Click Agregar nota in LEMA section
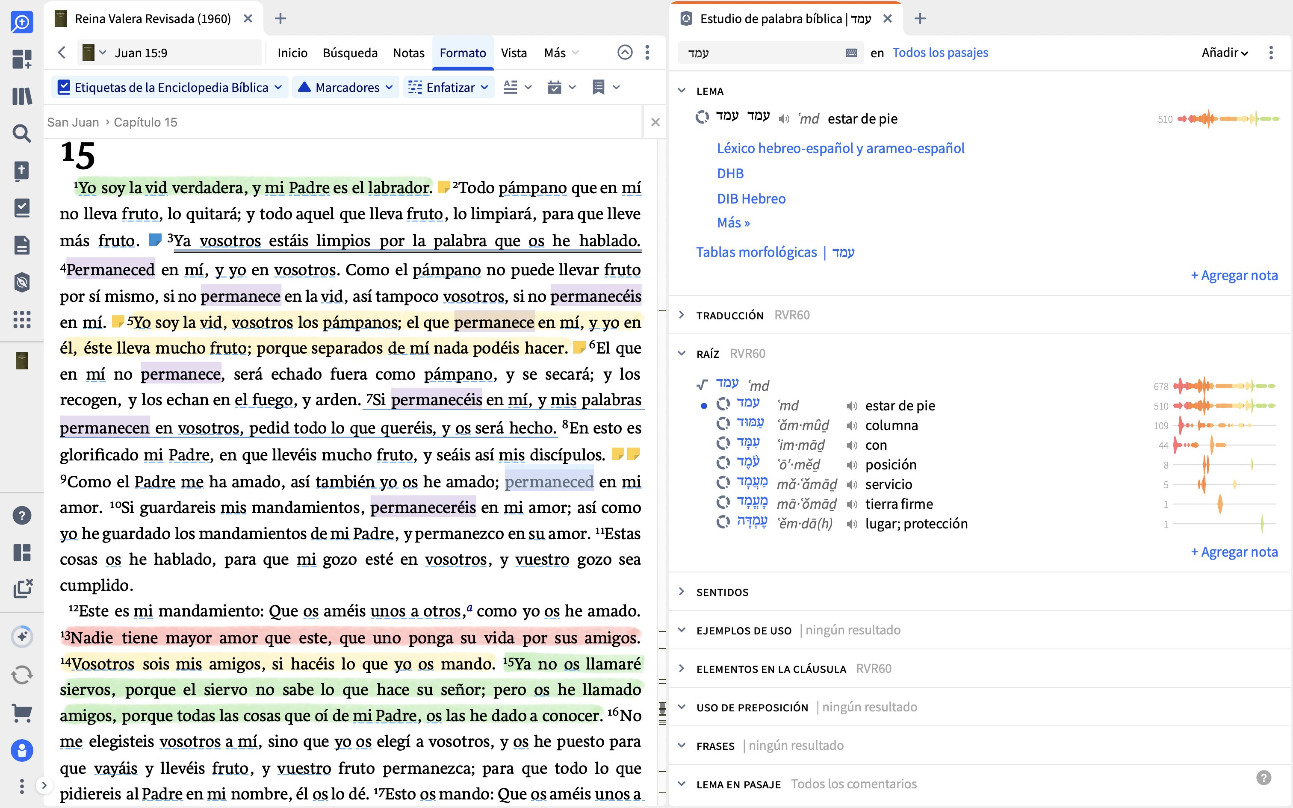Viewport: 1293px width, 808px height. point(1234,275)
